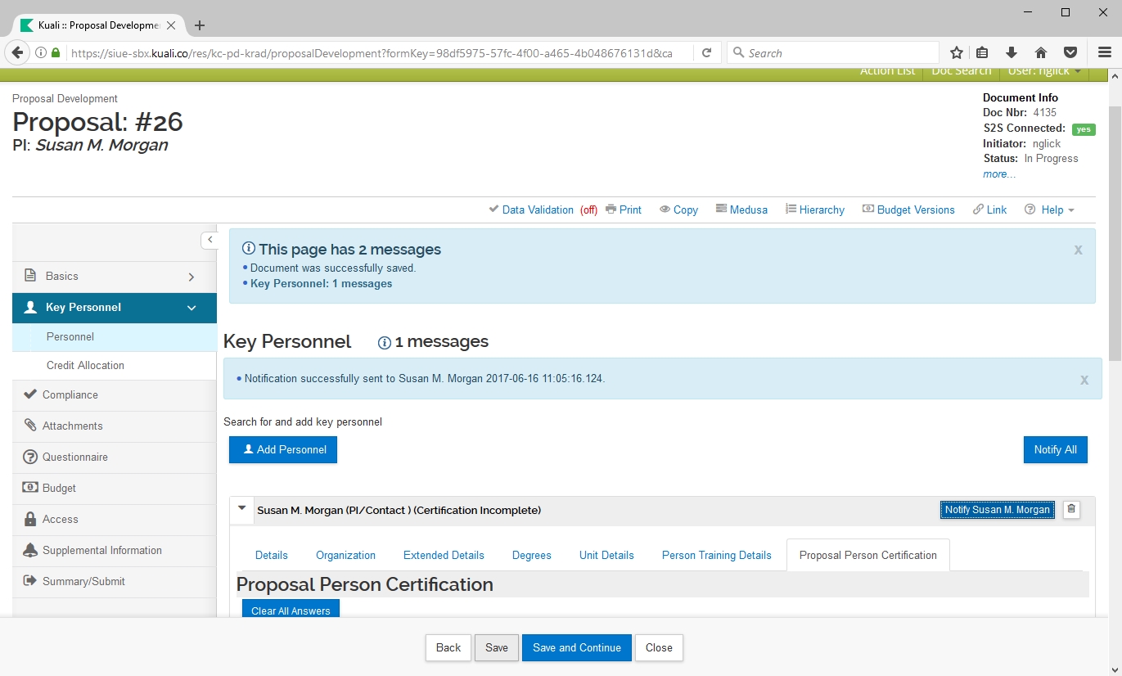Open the User nglick dropdown
Image resolution: width=1122 pixels, height=676 pixels.
(1044, 72)
